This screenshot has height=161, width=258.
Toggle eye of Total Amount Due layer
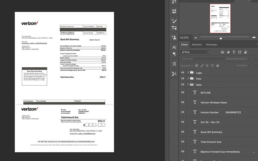(183, 142)
